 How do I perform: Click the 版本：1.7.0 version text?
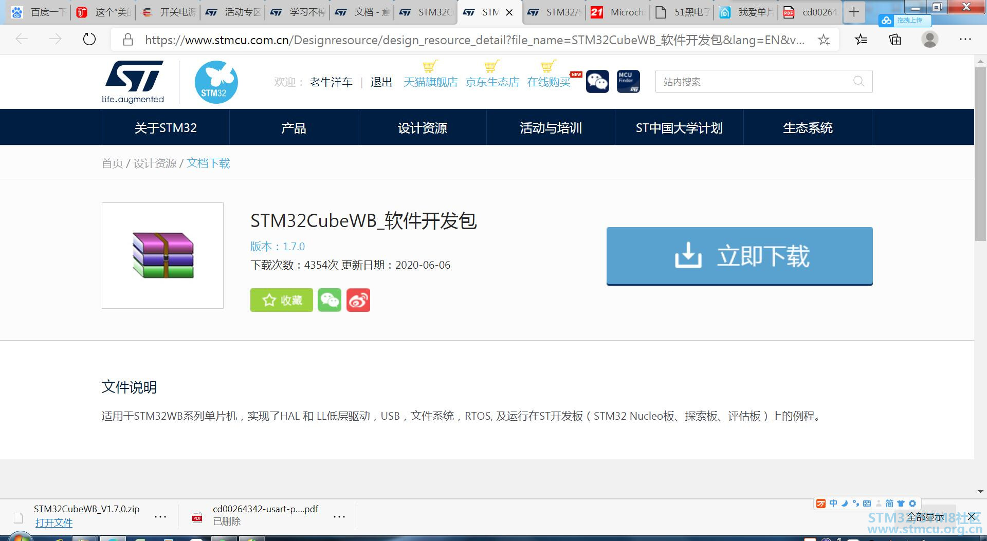(278, 246)
